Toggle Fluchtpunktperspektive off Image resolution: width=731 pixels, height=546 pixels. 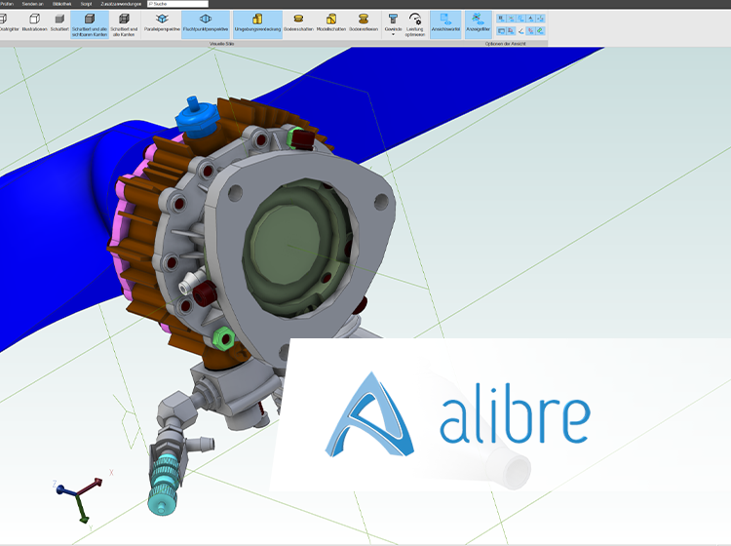[204, 22]
